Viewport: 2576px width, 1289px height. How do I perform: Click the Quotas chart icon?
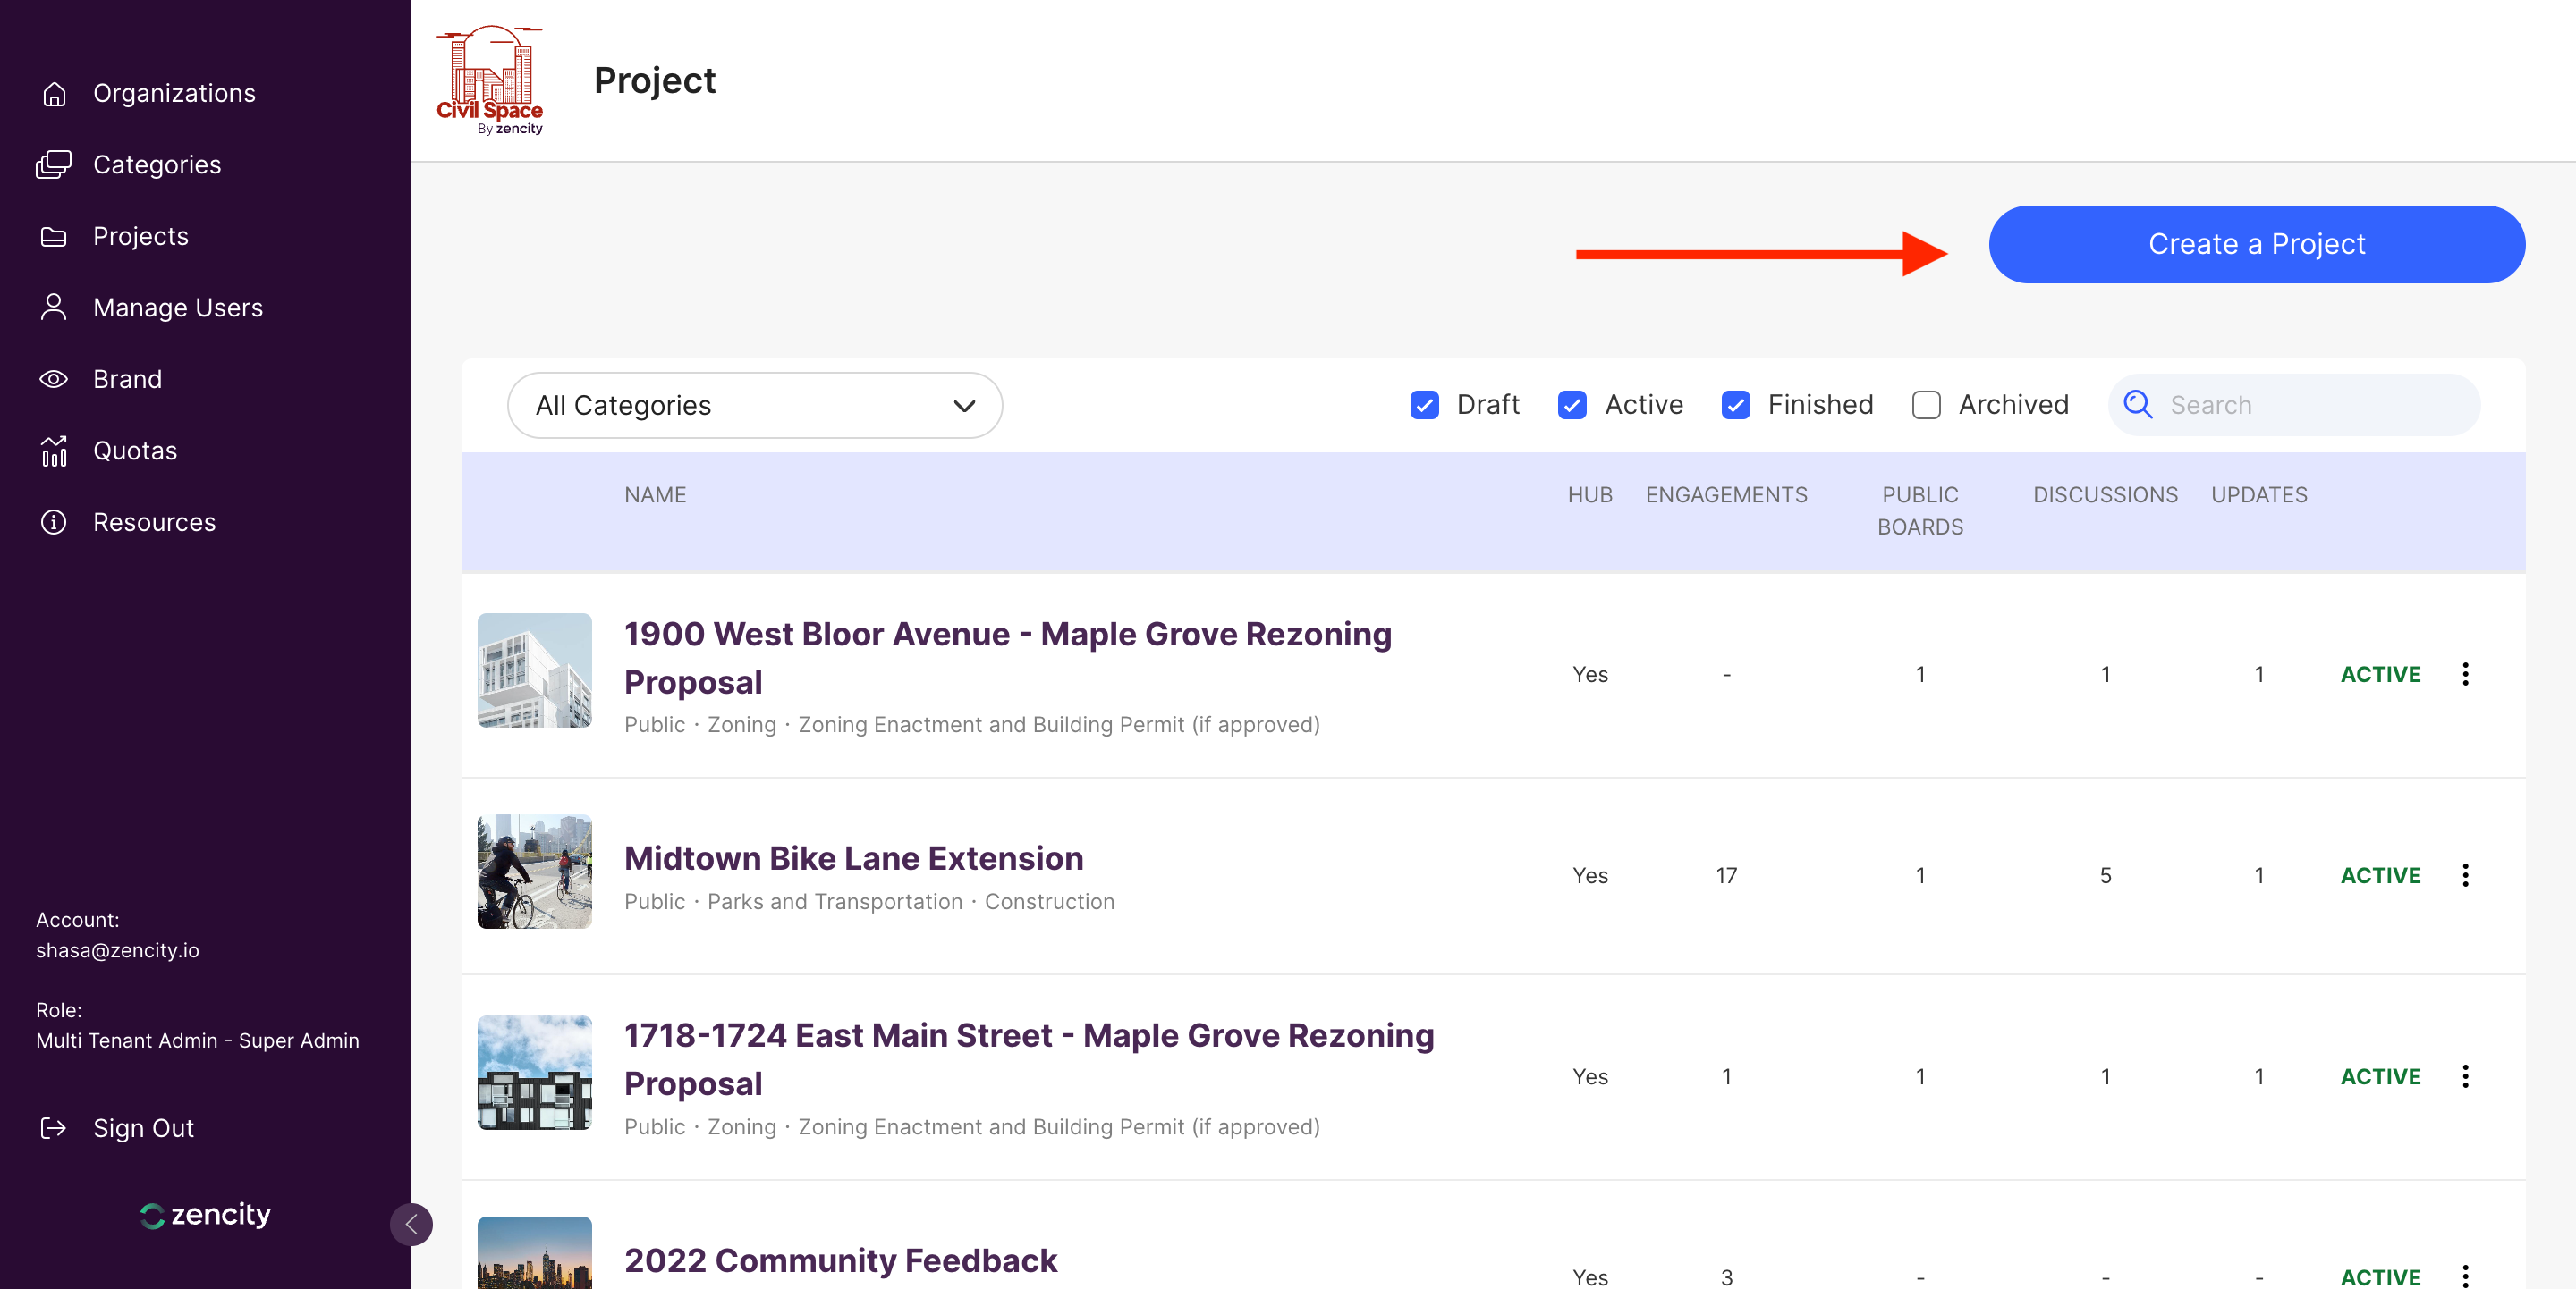coord(54,451)
